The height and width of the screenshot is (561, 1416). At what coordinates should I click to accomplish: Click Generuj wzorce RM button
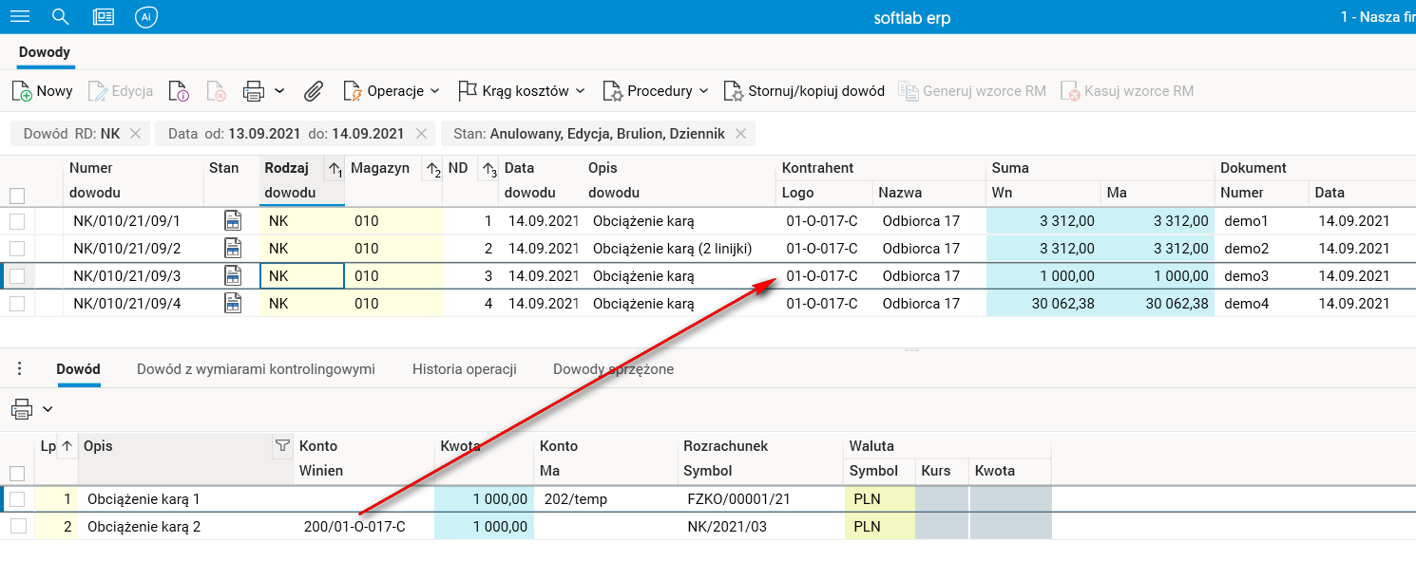[x=971, y=91]
